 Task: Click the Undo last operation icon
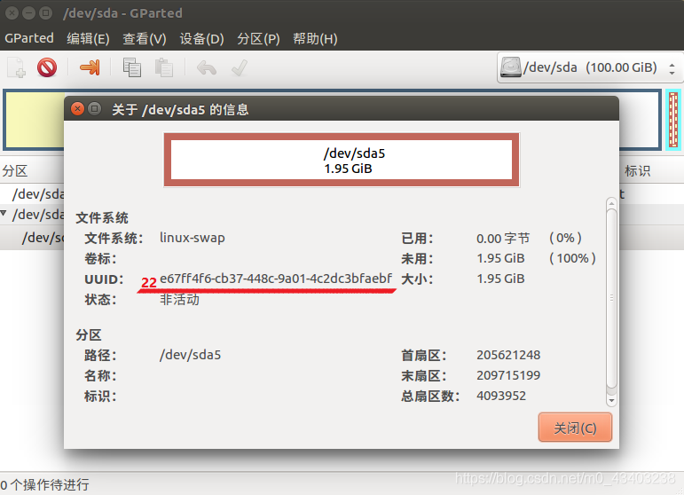[207, 68]
